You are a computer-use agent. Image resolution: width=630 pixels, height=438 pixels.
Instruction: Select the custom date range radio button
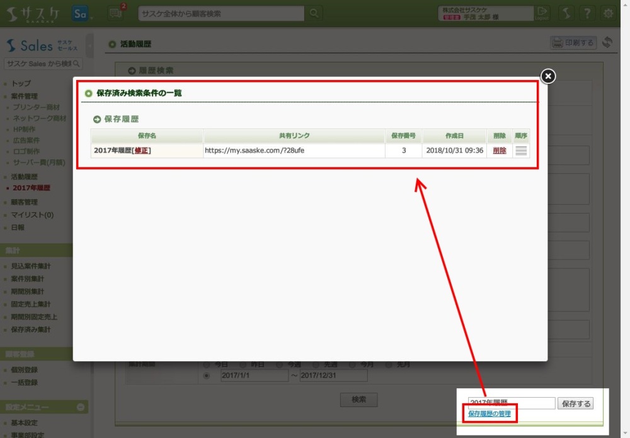[x=207, y=376]
